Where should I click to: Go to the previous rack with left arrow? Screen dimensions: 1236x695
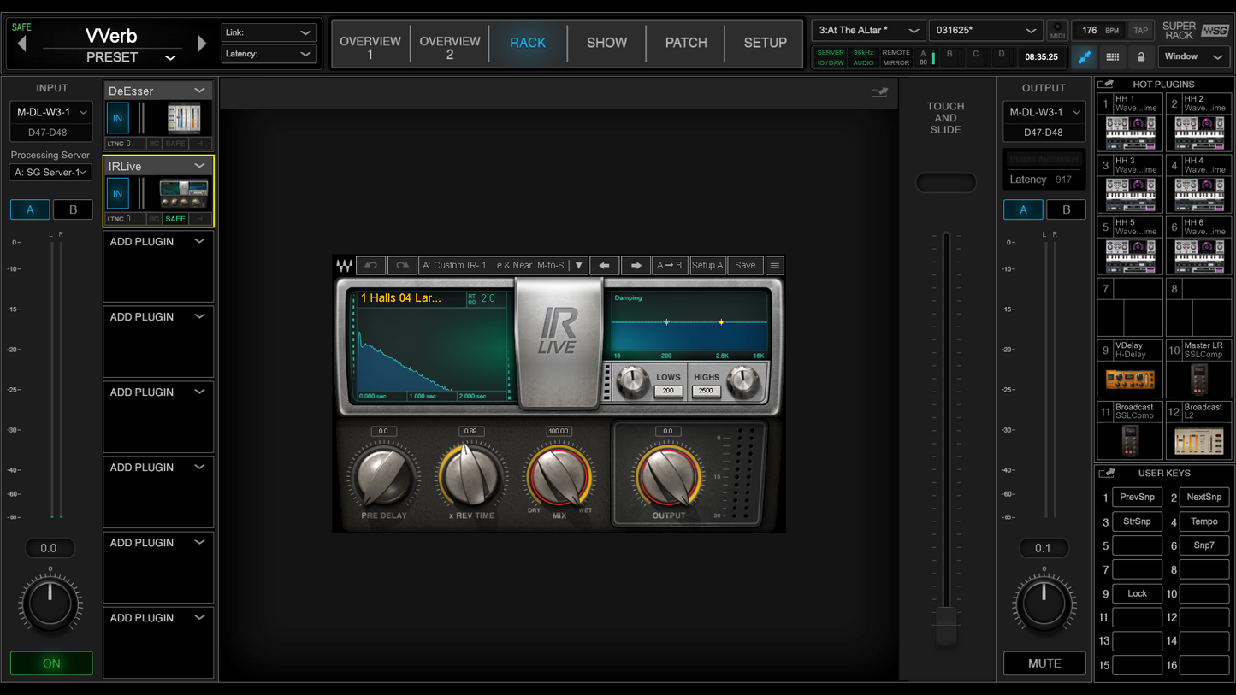tap(22, 43)
